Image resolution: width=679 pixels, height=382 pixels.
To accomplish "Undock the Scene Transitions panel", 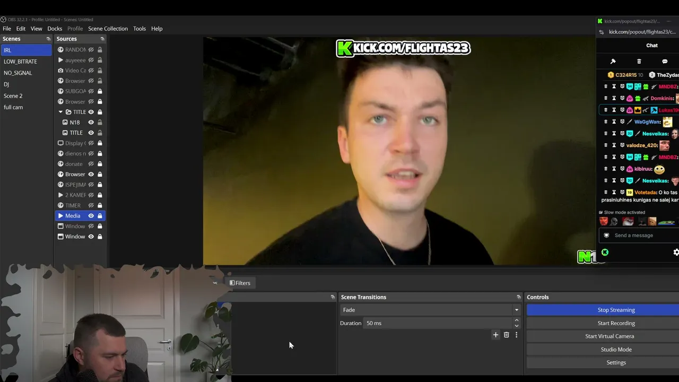I will (519, 297).
